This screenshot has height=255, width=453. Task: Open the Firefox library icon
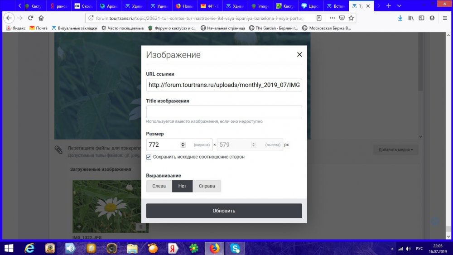(x=411, y=18)
